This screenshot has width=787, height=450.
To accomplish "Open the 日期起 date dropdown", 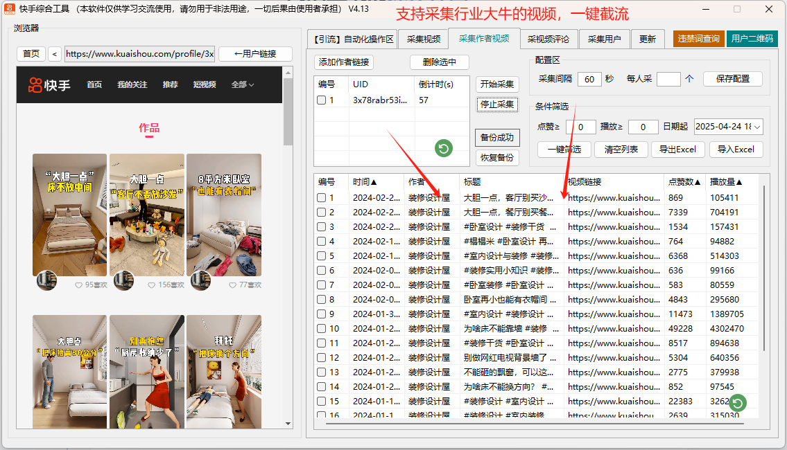I will click(x=756, y=127).
